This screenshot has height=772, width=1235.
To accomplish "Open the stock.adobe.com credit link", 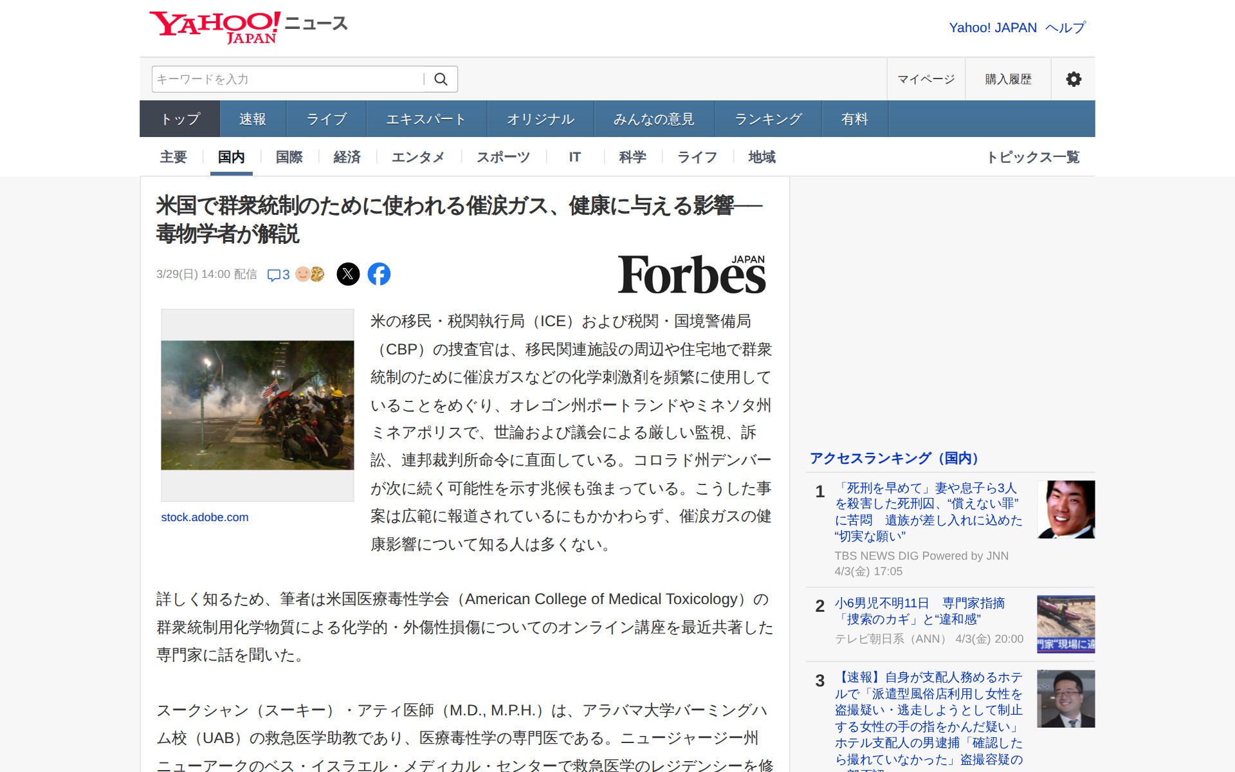I will (x=205, y=517).
